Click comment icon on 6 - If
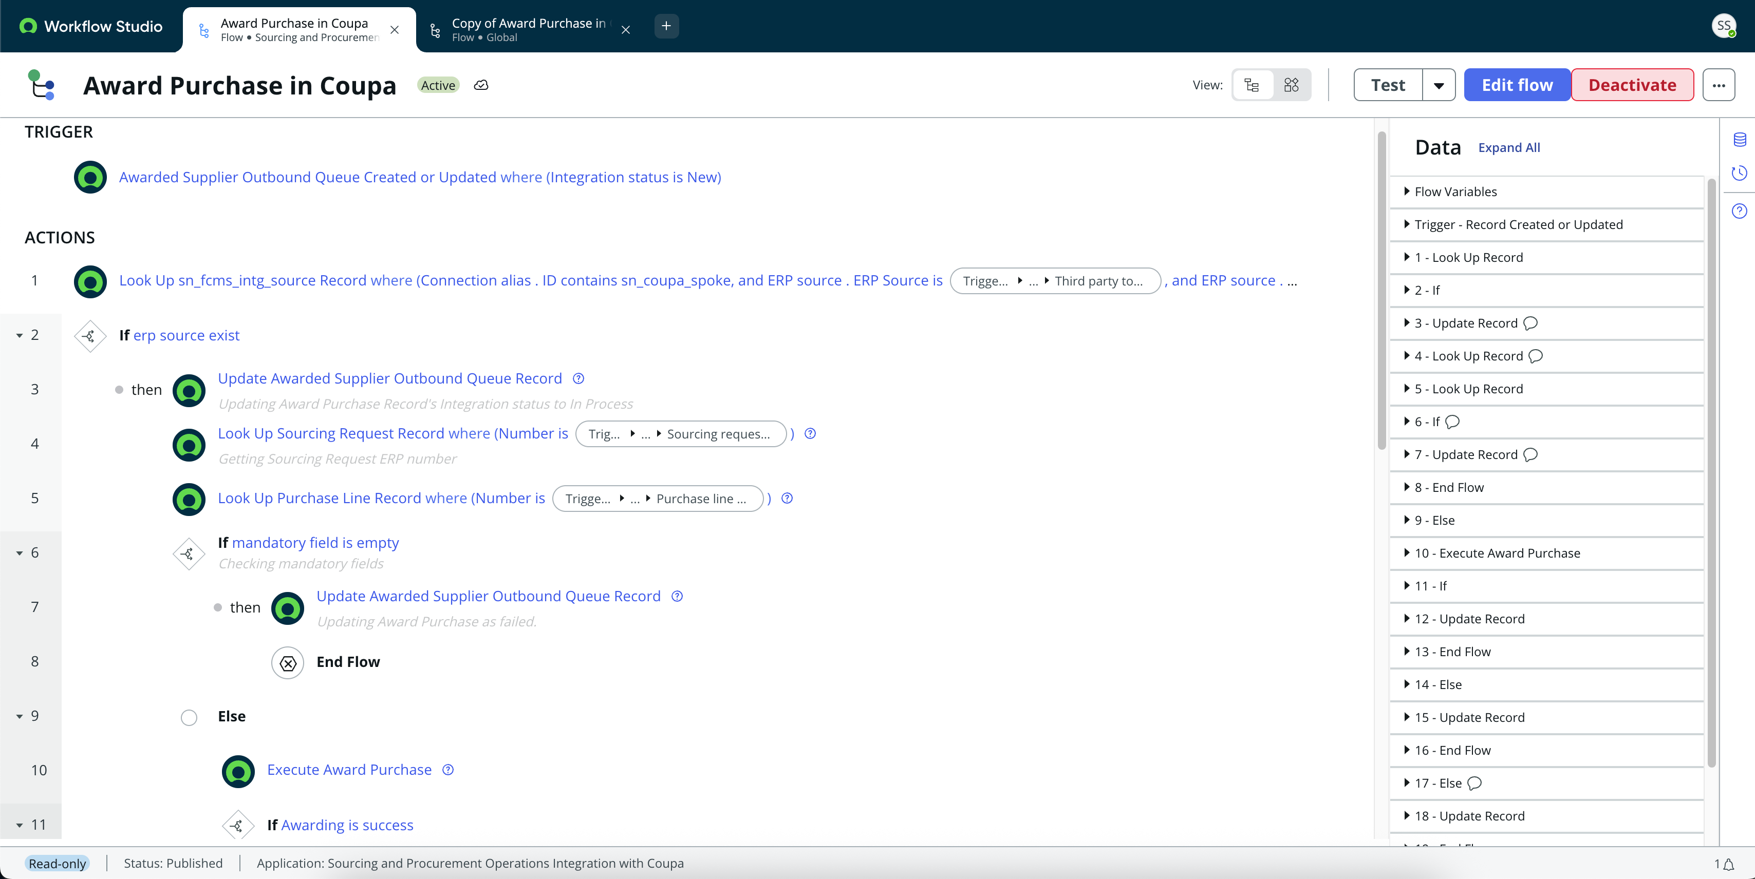 1452,422
